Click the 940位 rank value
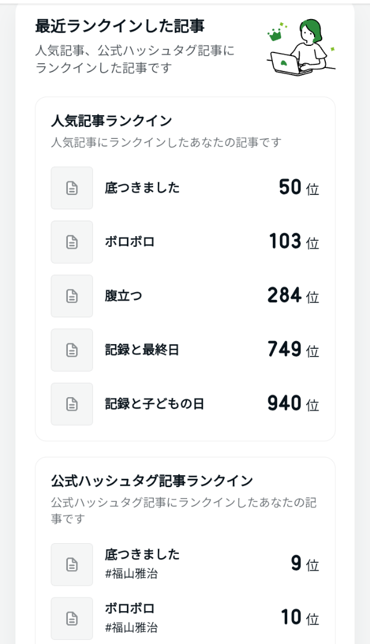370x644 pixels. point(293,404)
